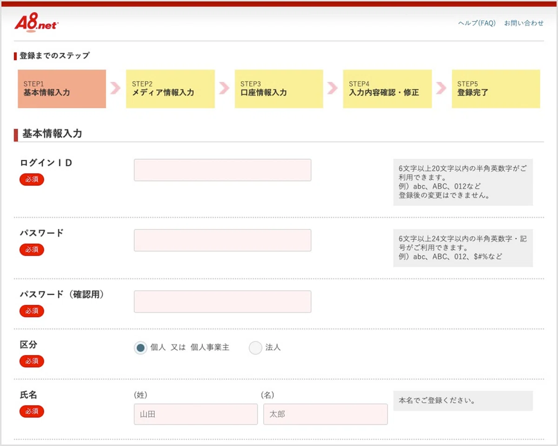Open the ヘルプ(FAQ) link

[x=477, y=23]
